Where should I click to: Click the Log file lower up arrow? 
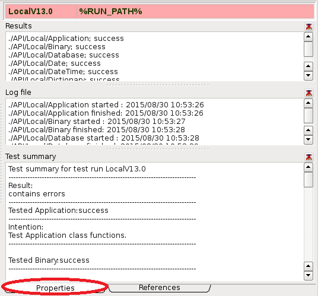(309, 131)
